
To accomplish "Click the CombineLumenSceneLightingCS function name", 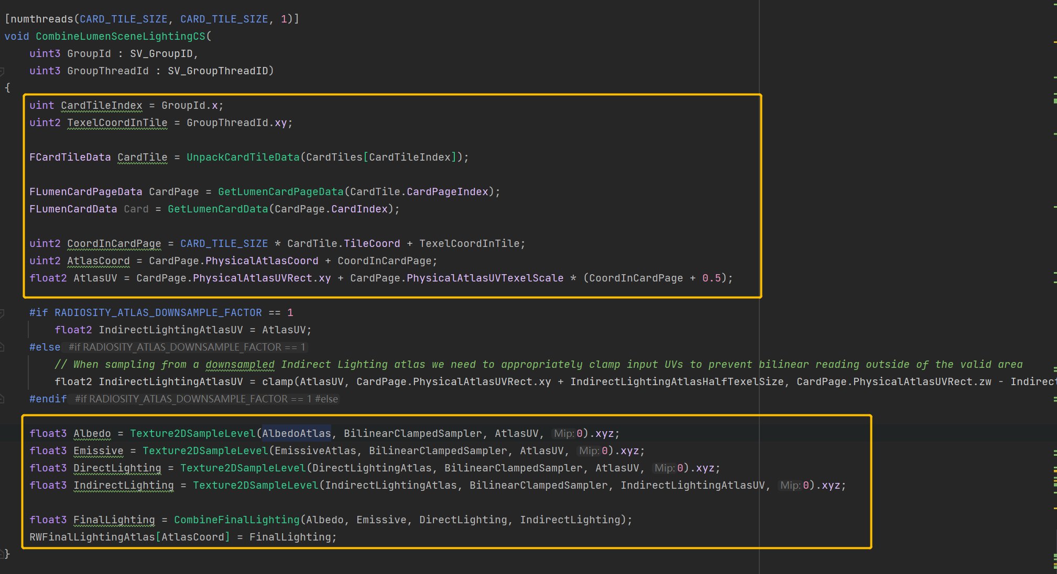I will click(121, 37).
